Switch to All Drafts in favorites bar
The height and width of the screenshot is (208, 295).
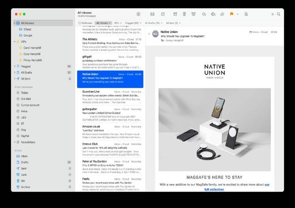153,23
